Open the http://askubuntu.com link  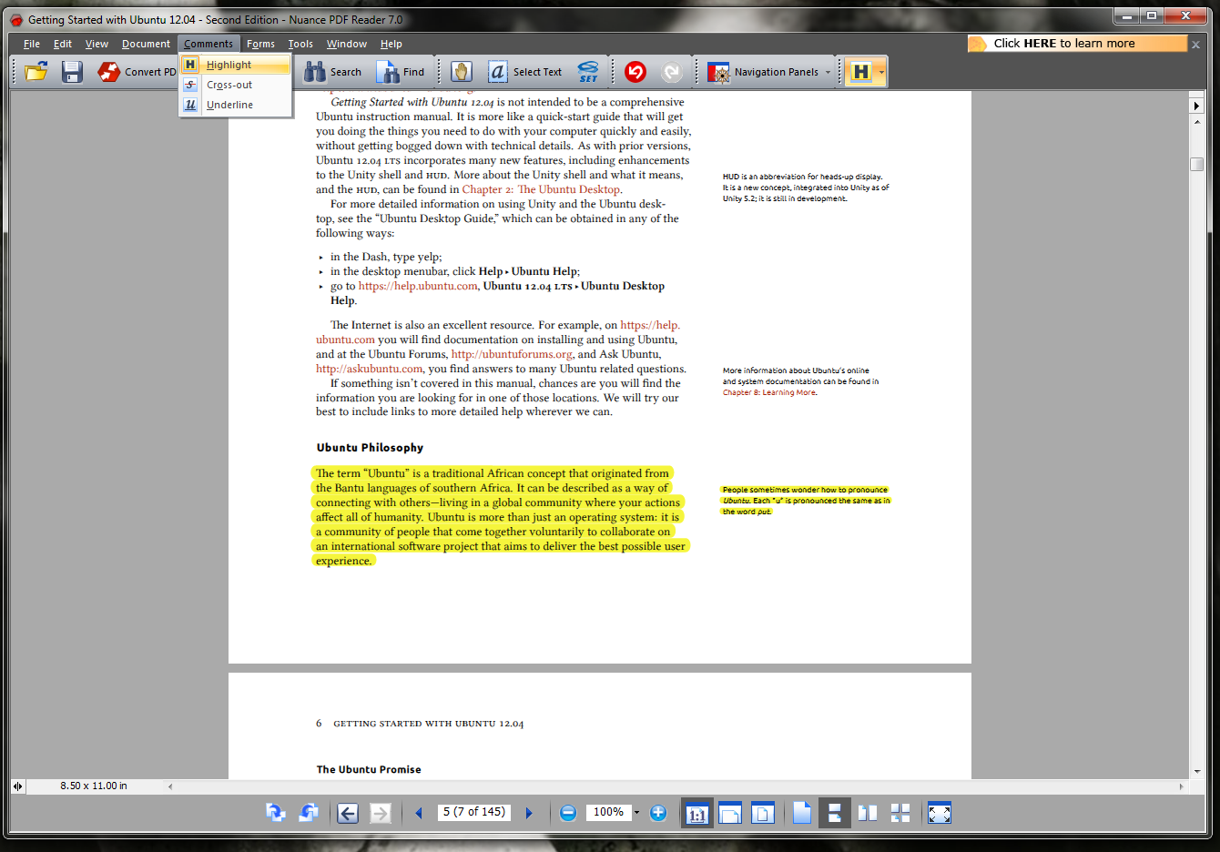[369, 369]
